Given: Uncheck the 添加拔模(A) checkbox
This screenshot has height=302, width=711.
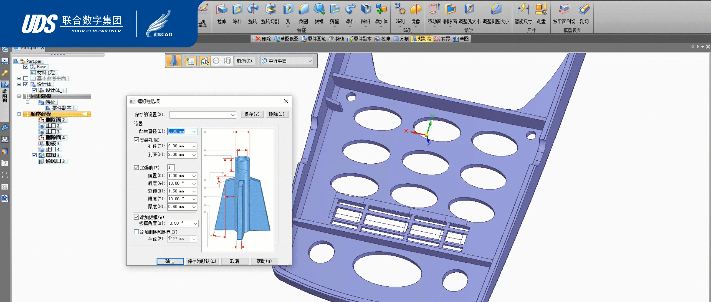Looking at the screenshot, I should [136, 217].
